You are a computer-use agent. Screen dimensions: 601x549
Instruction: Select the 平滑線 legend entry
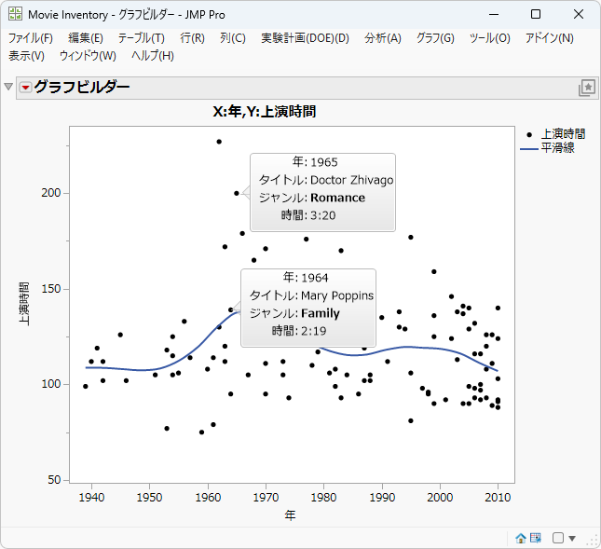(558, 147)
